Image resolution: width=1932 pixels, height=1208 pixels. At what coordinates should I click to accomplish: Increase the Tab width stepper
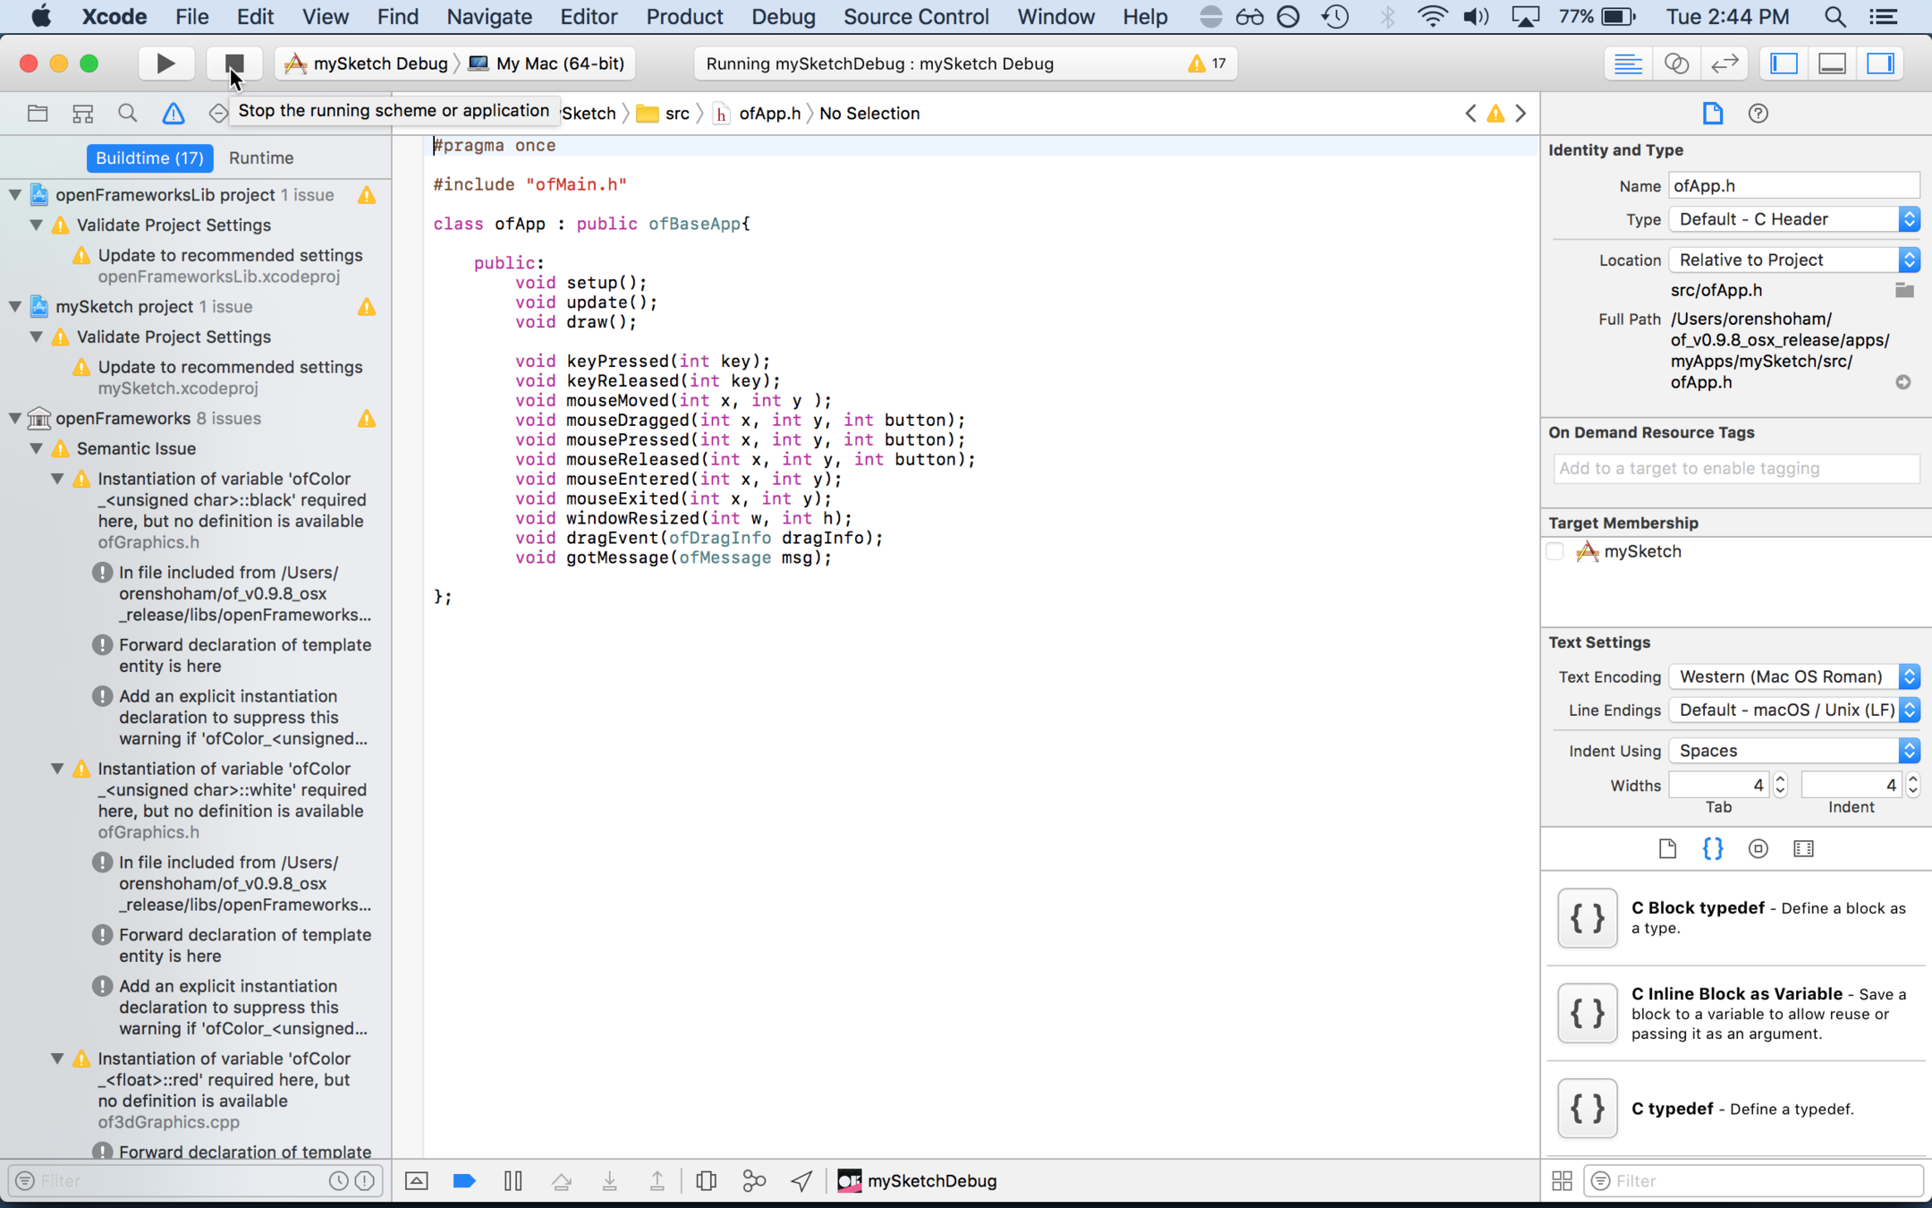coord(1780,779)
